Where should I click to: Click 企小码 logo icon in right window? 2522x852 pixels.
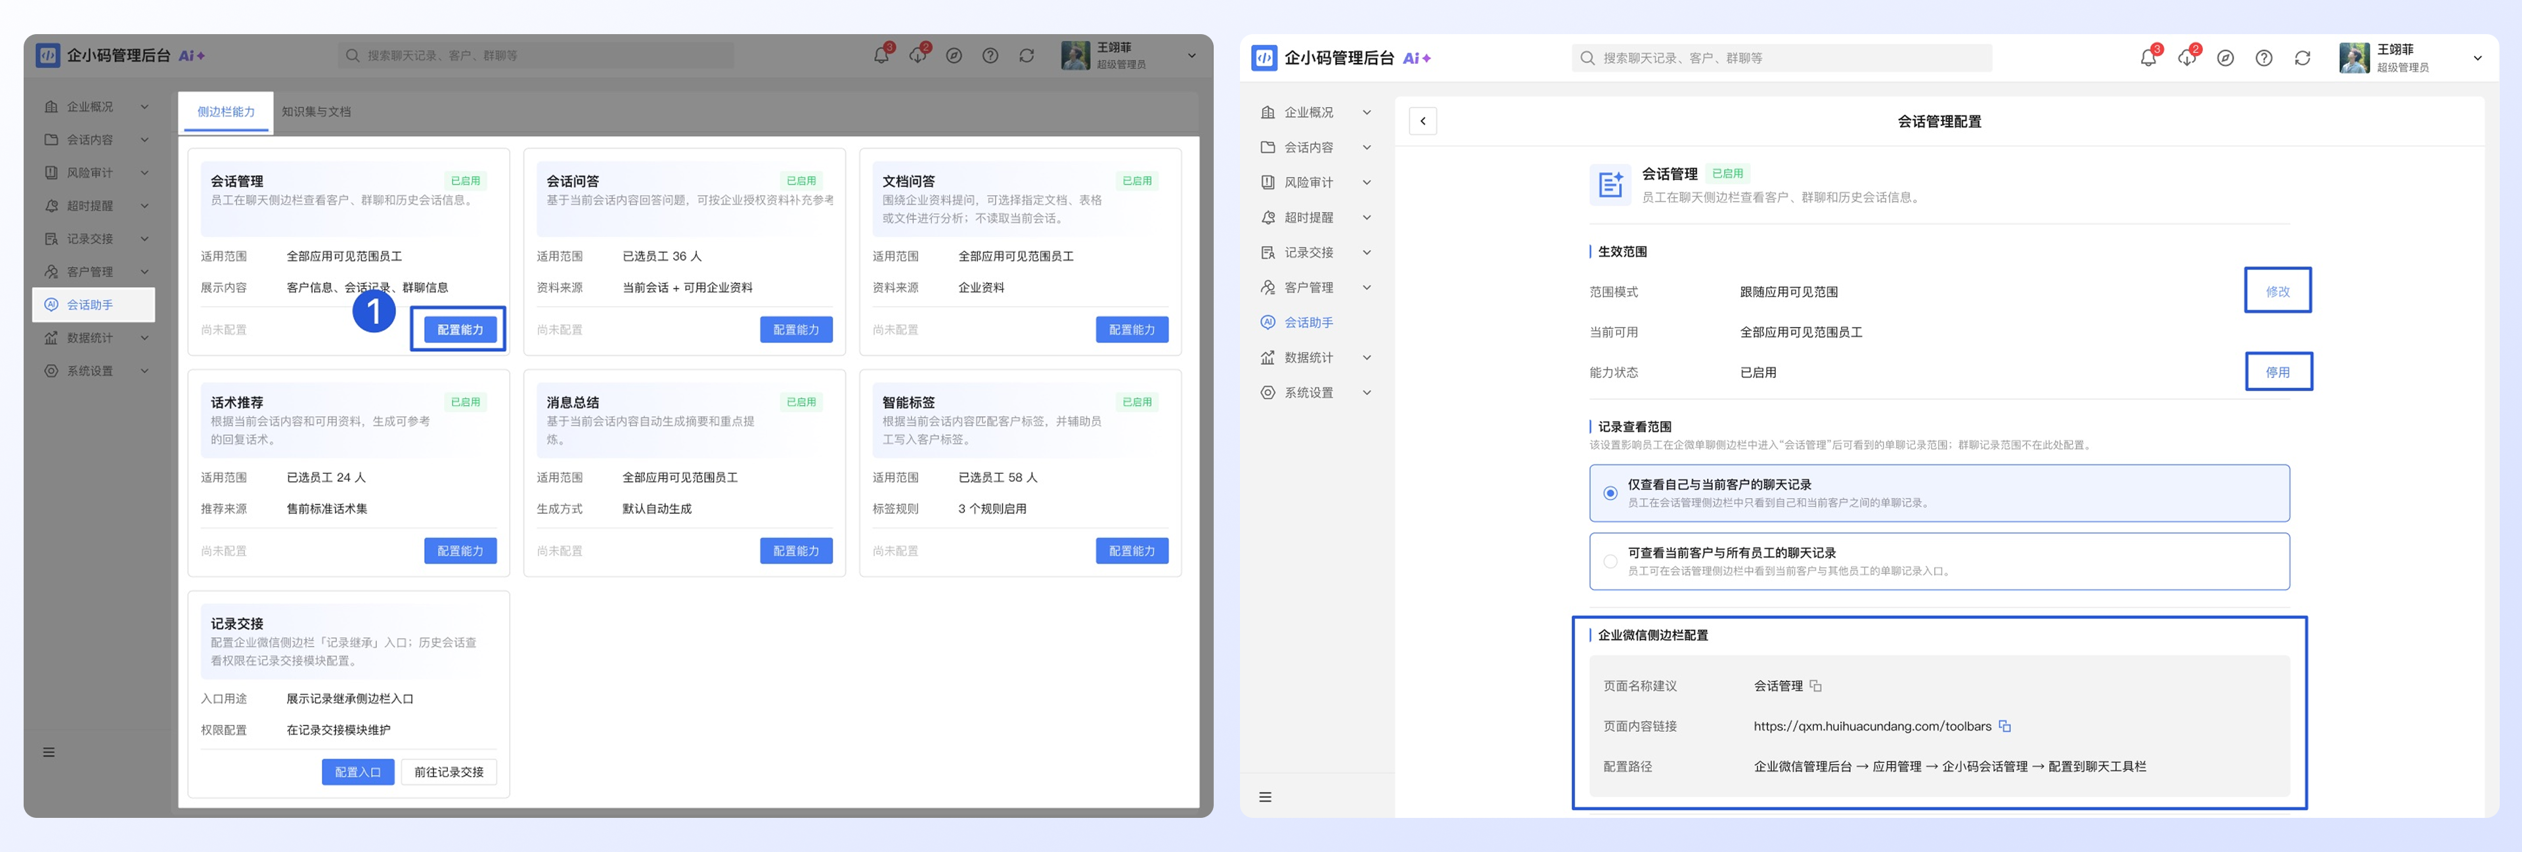[x=1264, y=58]
